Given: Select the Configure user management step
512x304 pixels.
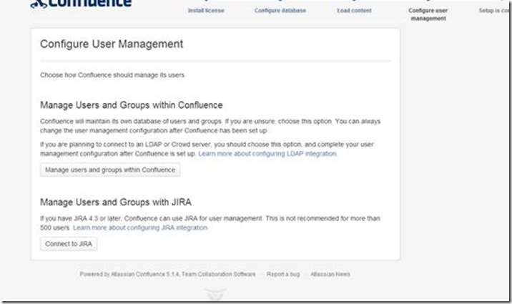Looking at the screenshot, I should click(x=428, y=14).
